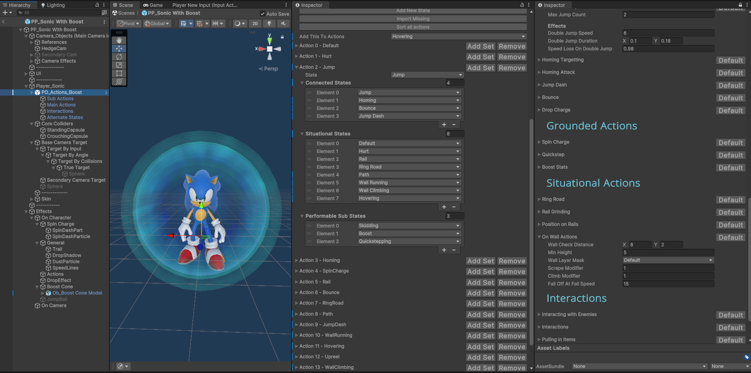Toggle 2D view mode

pos(255,24)
